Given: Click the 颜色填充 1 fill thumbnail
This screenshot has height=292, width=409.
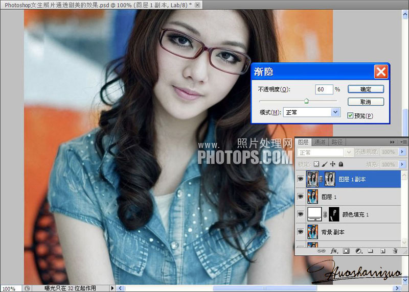Looking at the screenshot, I should [x=314, y=214].
